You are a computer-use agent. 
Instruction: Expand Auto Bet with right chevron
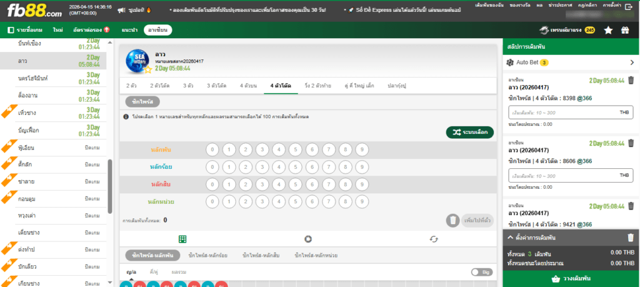click(x=632, y=63)
